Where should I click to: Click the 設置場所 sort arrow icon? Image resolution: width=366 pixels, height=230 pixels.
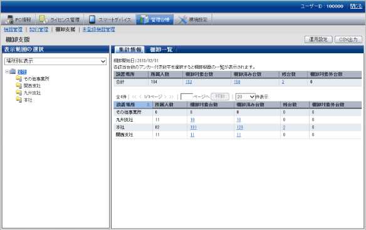148,105
